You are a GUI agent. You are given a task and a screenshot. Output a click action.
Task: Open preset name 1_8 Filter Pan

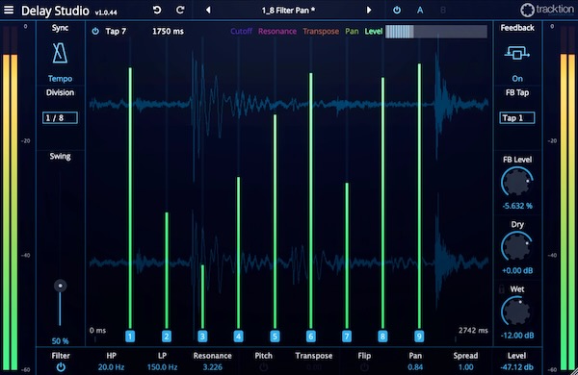288,11
